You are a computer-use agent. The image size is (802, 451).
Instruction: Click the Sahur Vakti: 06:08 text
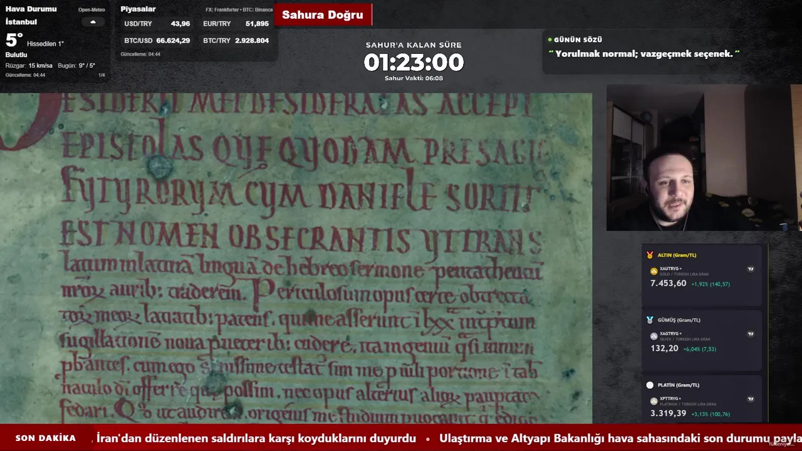pyautogui.click(x=414, y=78)
